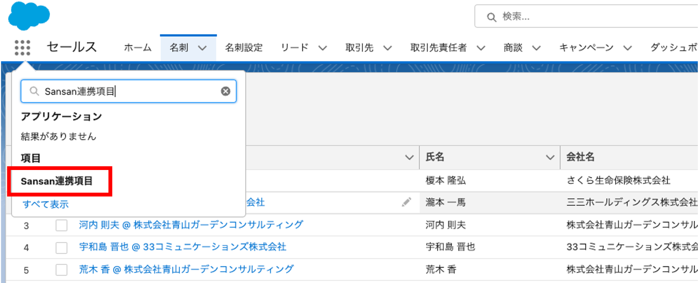
Task: Go to the ホーム tab
Action: click(x=138, y=48)
